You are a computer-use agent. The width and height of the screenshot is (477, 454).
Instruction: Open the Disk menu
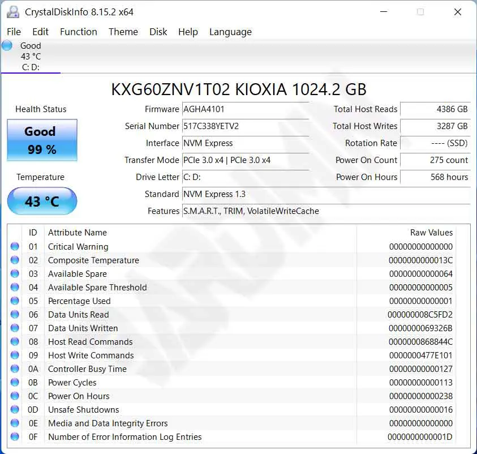pyautogui.click(x=158, y=32)
